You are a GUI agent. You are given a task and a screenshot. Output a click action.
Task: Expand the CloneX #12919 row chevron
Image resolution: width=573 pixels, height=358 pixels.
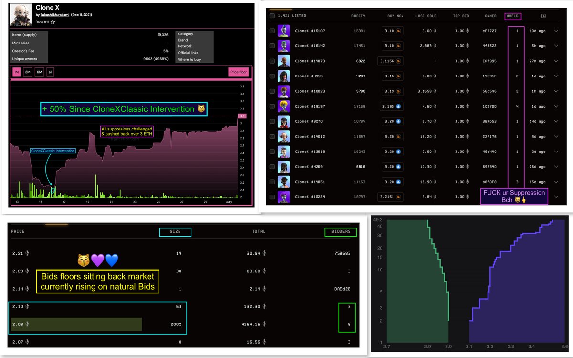tap(556, 152)
